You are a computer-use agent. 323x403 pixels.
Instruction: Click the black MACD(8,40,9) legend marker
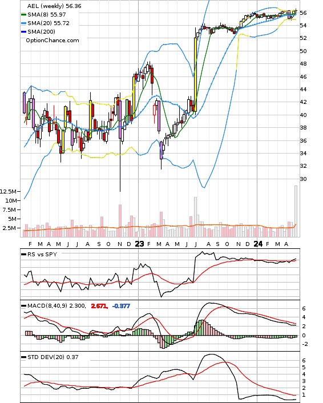(x=23, y=306)
